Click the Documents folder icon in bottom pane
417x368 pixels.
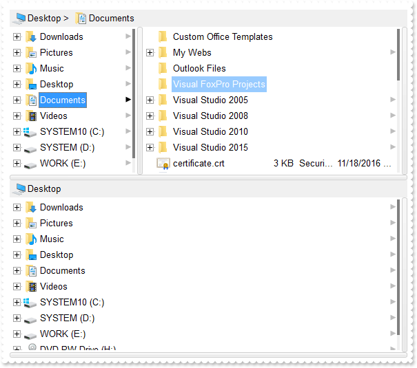[x=31, y=270]
